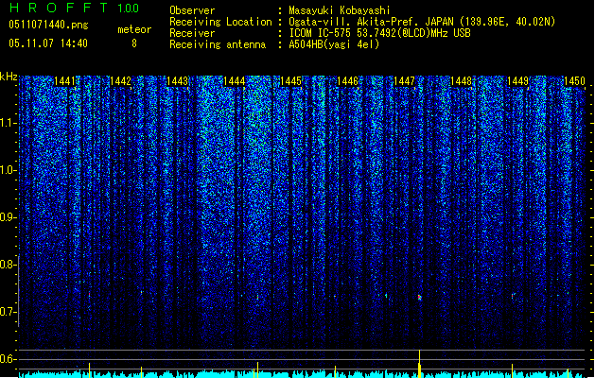Click the 1.1 kHz axis label
Image resolution: width=595 pixels, height=378 pixels.
click(x=9, y=123)
